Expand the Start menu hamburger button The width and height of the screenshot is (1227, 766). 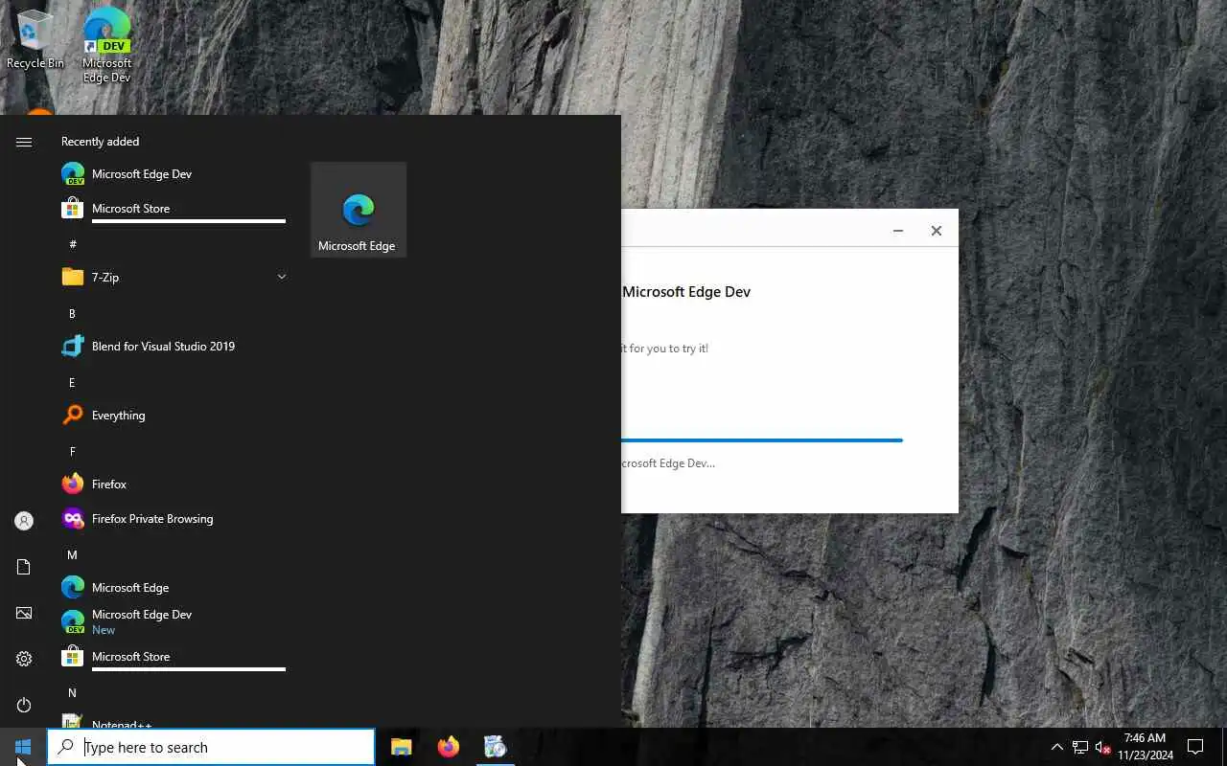tap(24, 142)
